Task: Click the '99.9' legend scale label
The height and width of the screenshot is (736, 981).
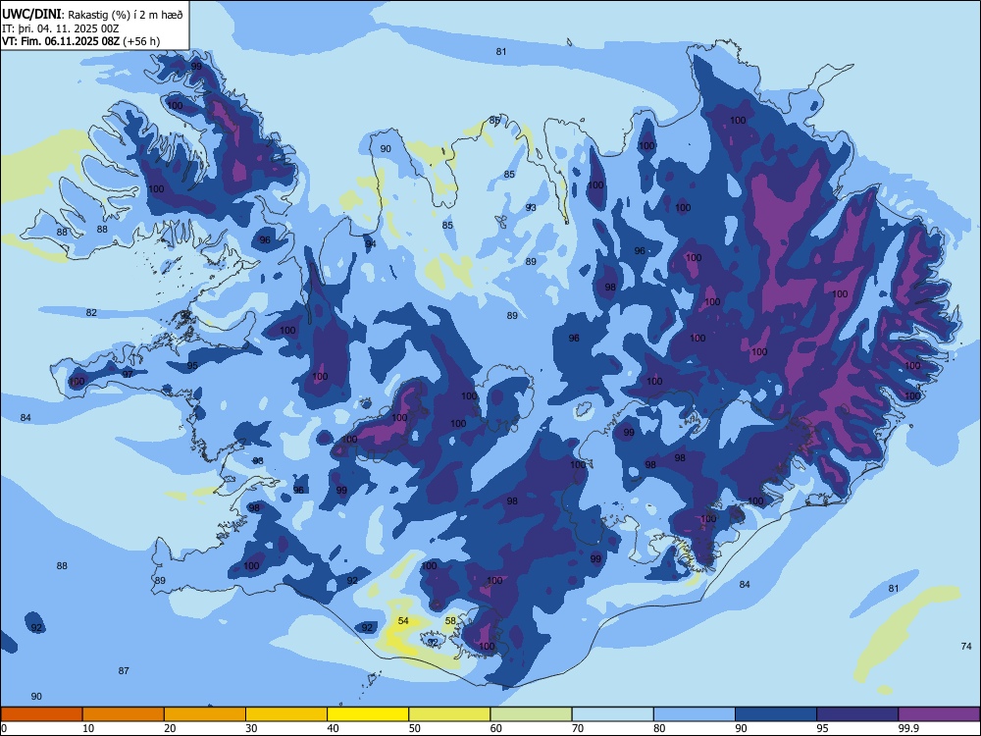Action: point(908,728)
